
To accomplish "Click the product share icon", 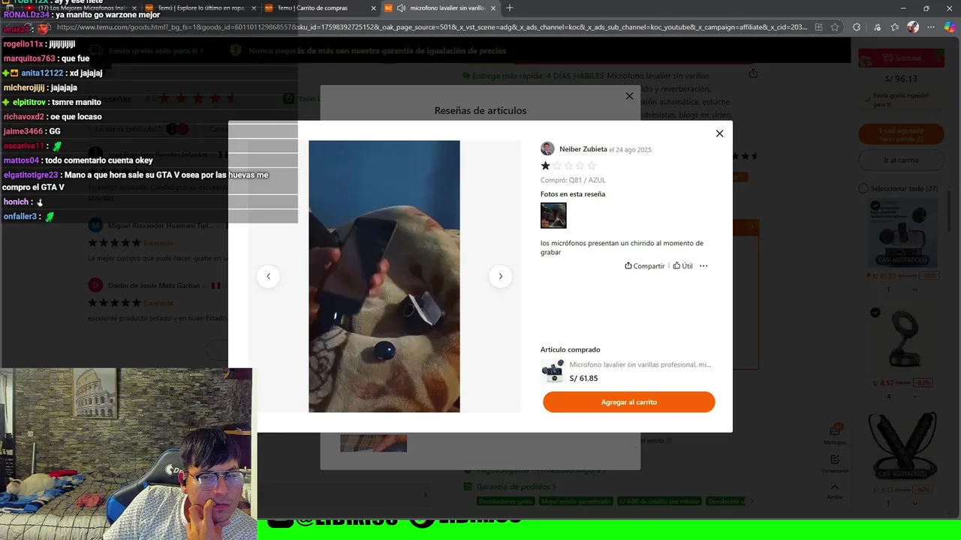I will [x=753, y=73].
